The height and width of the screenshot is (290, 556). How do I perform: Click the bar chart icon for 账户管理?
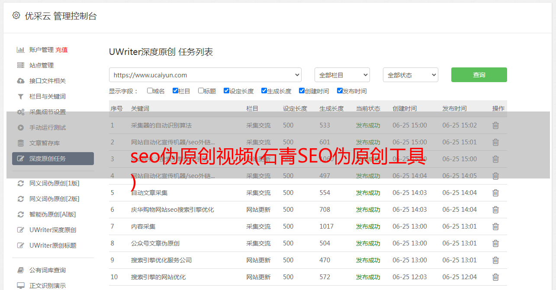point(20,50)
